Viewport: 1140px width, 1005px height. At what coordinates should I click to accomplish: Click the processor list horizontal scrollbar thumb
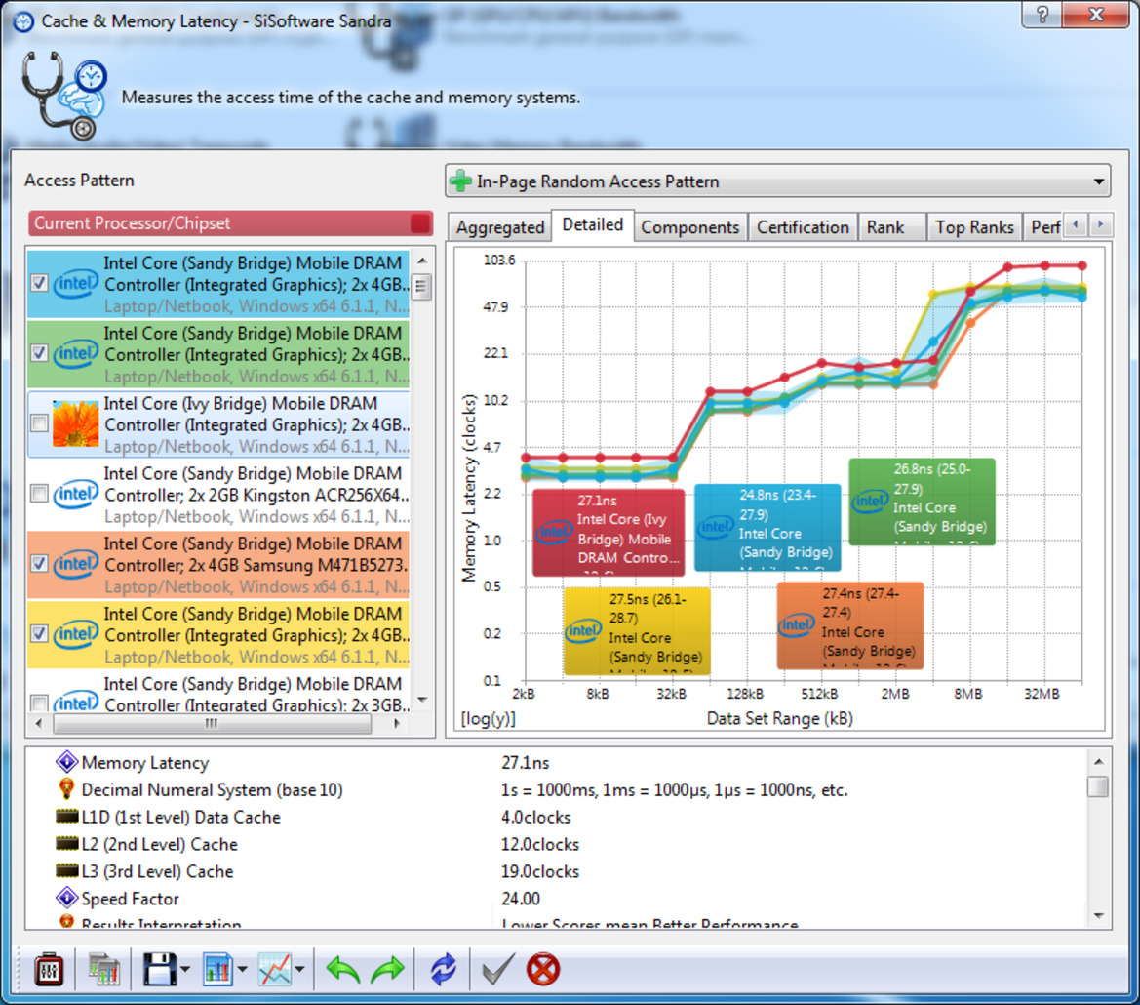point(212,724)
